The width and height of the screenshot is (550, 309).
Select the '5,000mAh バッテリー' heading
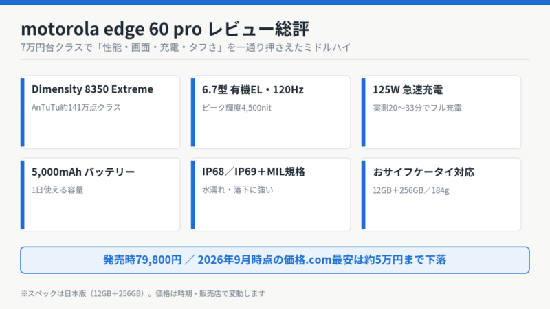[x=83, y=172]
